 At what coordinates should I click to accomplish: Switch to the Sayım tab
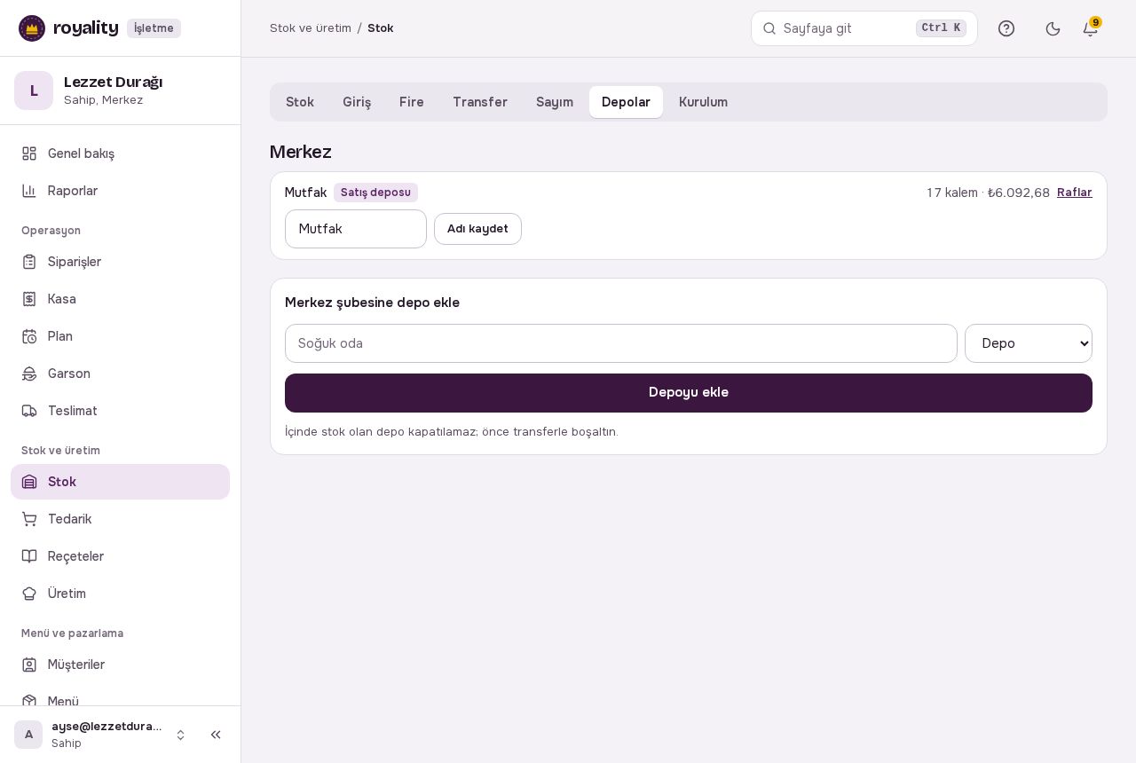coord(555,102)
